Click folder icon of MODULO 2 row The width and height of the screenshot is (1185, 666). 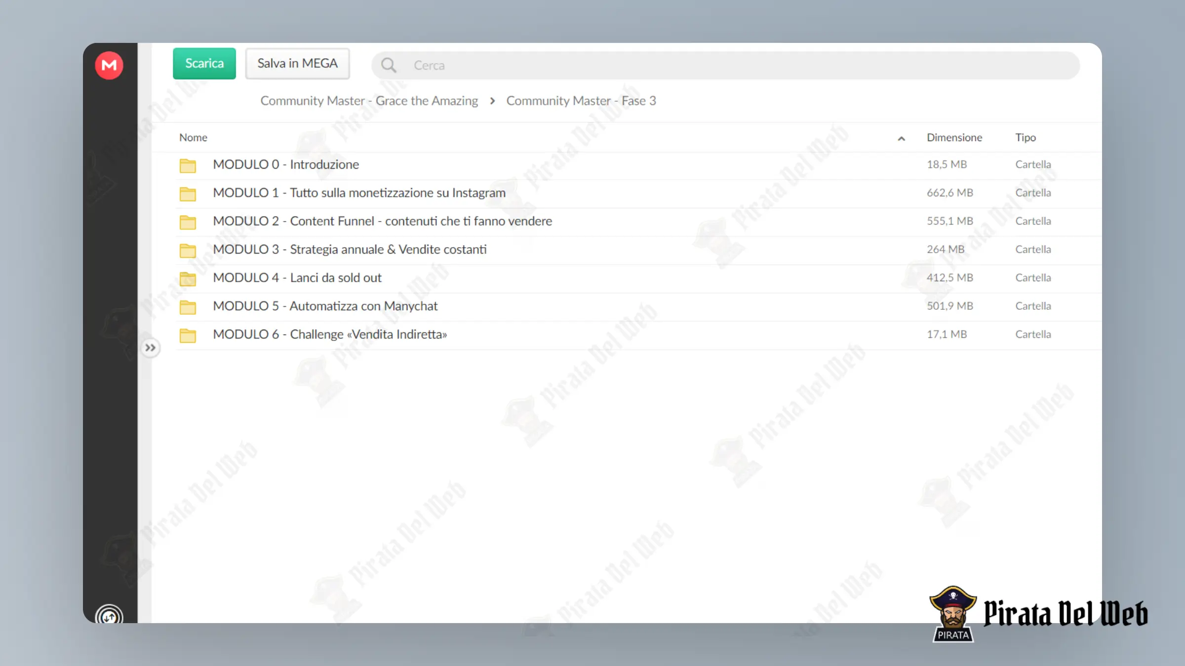tap(188, 222)
